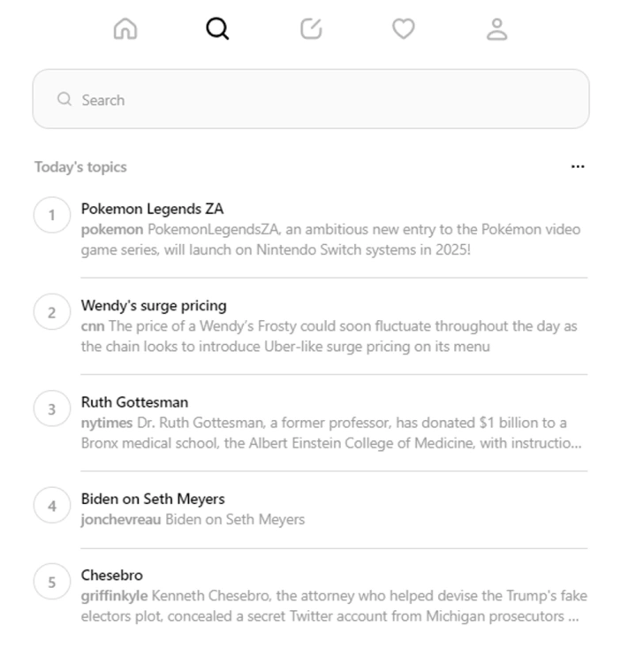Click the number 3 rank circle
The height and width of the screenshot is (649, 636).
click(51, 409)
